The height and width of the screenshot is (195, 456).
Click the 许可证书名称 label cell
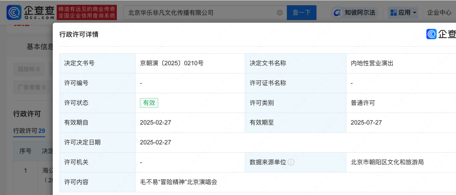(295, 83)
